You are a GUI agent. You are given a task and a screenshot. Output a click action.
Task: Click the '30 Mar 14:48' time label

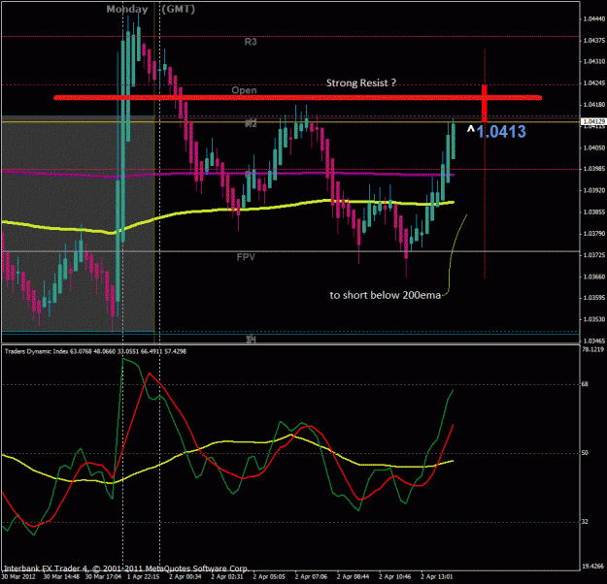click(x=61, y=576)
